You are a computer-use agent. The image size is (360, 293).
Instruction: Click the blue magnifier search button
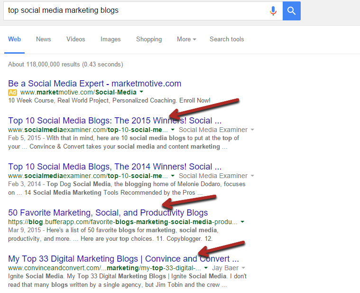pos(292,11)
